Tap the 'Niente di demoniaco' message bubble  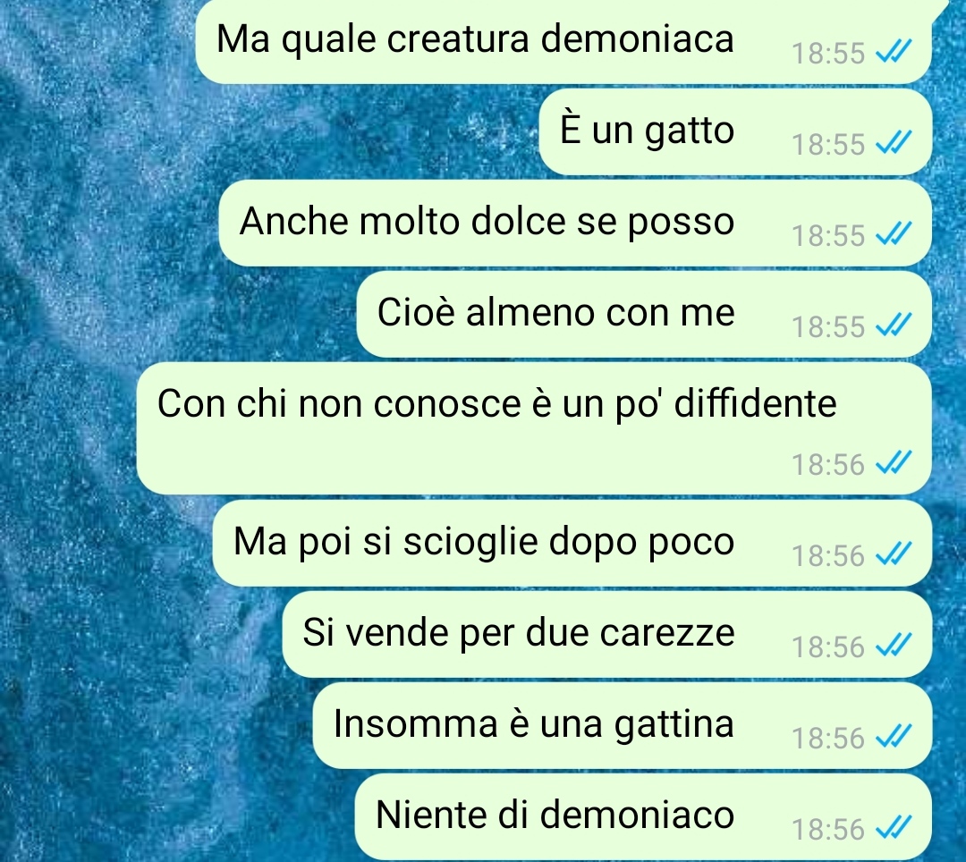tap(643, 816)
